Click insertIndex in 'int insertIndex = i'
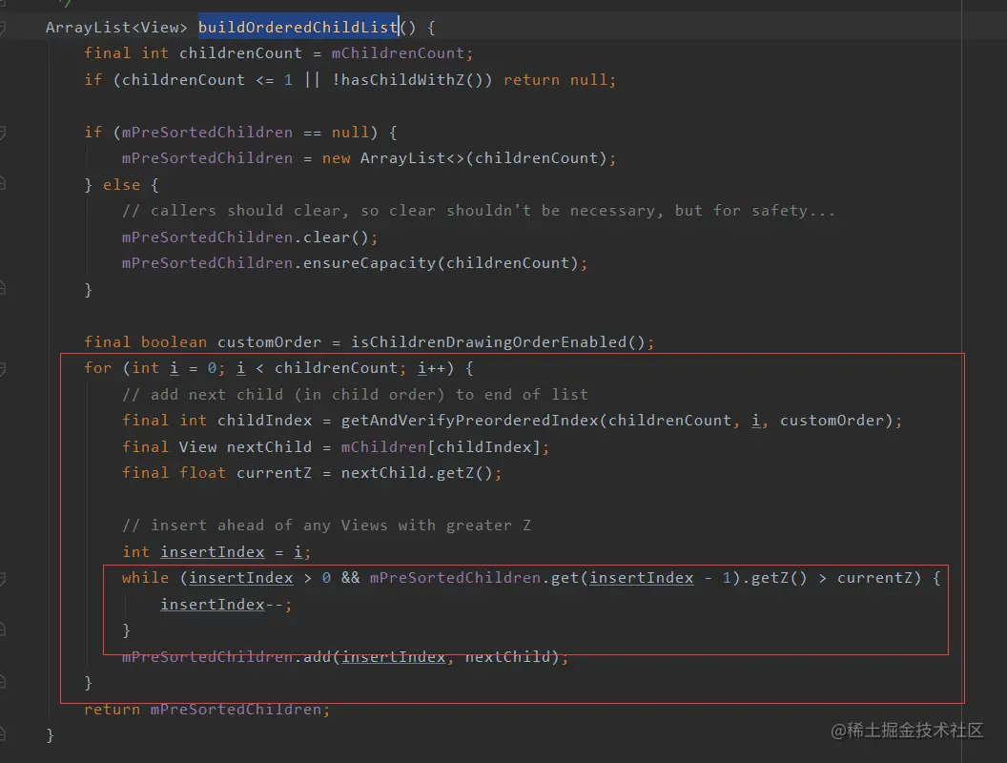This screenshot has height=763, width=1007. pos(212,551)
